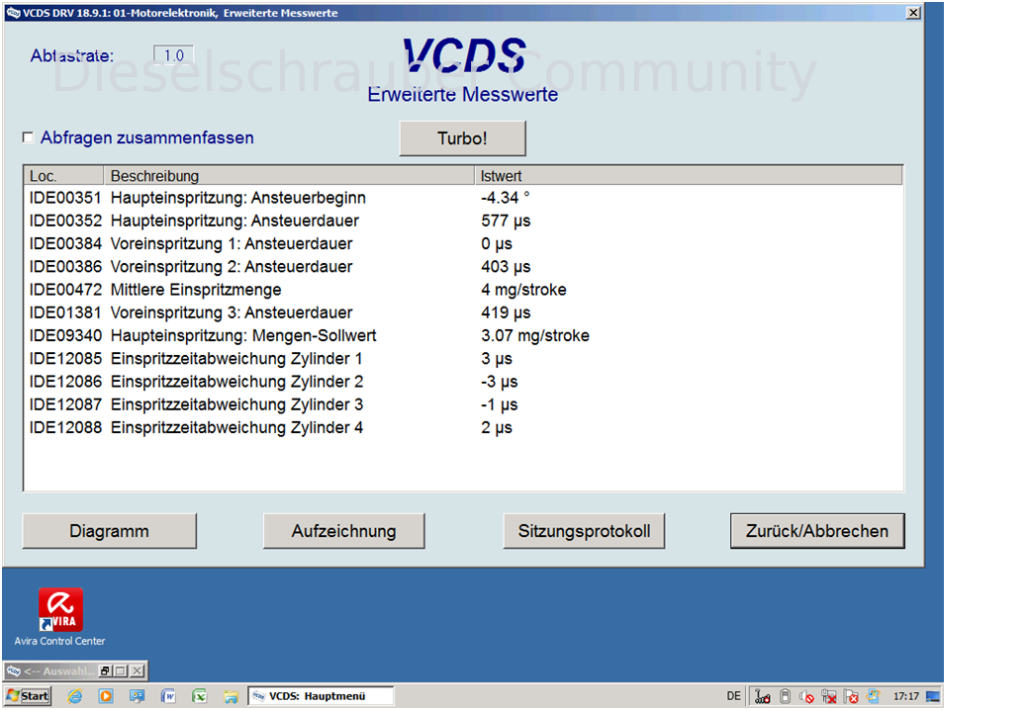Toggle the Abfragen zusammenfassen checkbox

[x=28, y=137]
